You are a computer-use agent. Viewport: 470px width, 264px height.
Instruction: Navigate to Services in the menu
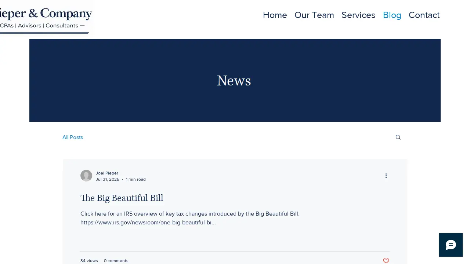coord(358,15)
